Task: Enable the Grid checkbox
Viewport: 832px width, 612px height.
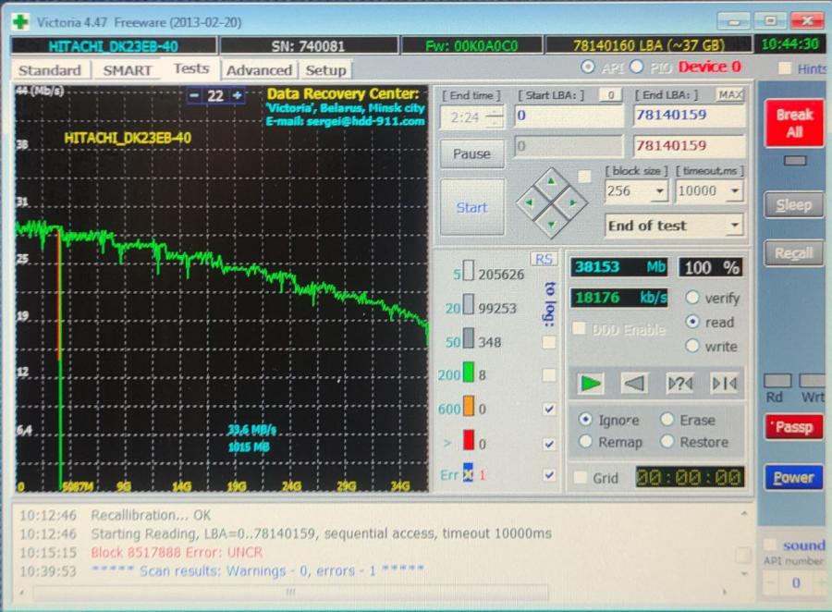Action: coord(580,477)
